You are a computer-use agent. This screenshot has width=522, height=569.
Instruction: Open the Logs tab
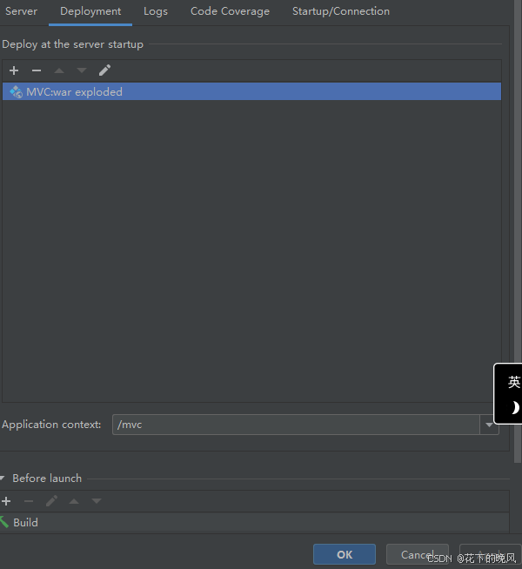156,11
